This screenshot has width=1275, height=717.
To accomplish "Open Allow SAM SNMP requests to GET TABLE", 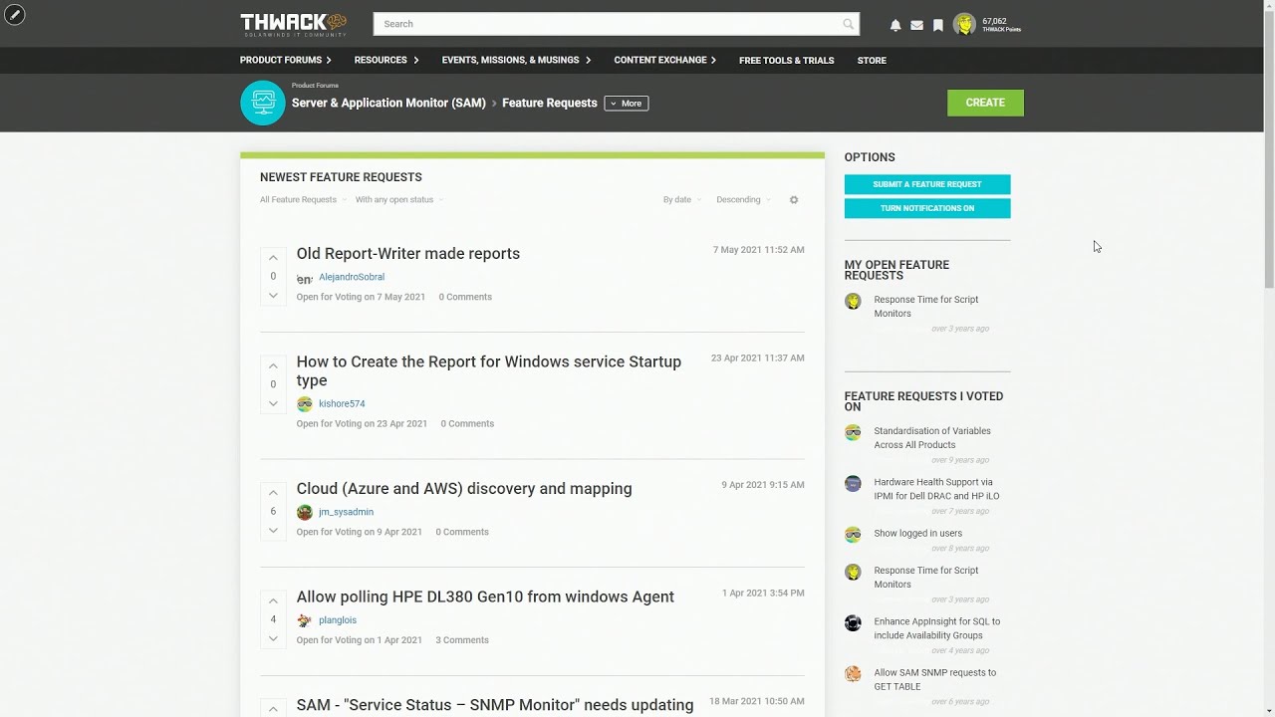I will coord(934,679).
